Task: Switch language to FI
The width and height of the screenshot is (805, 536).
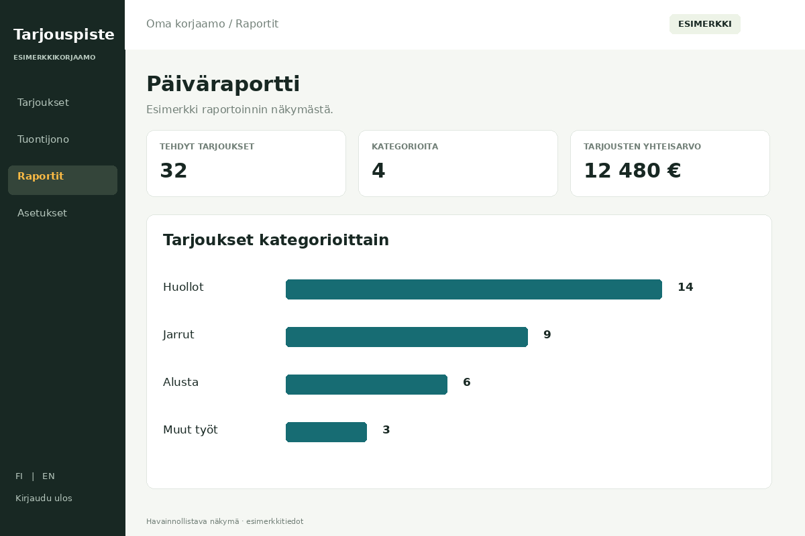Action: click(19, 476)
